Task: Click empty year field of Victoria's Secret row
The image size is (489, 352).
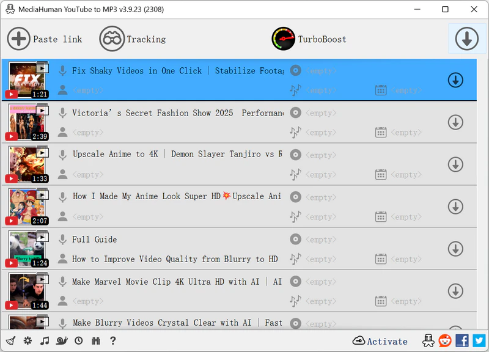Action: click(406, 133)
